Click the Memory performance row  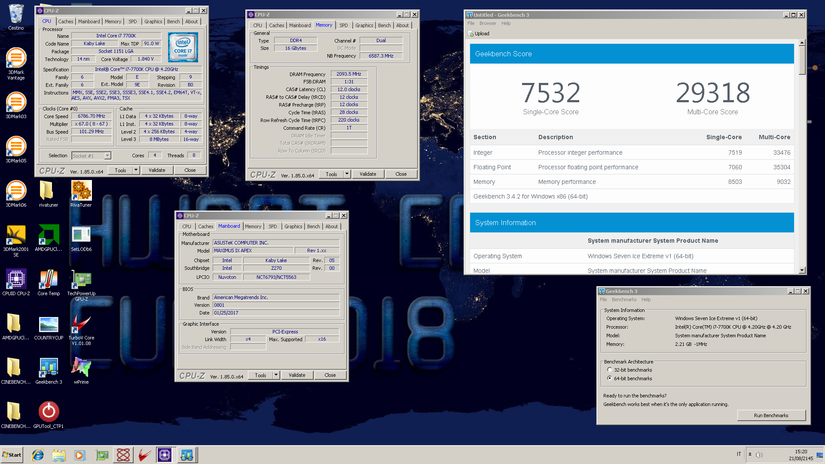(632, 182)
